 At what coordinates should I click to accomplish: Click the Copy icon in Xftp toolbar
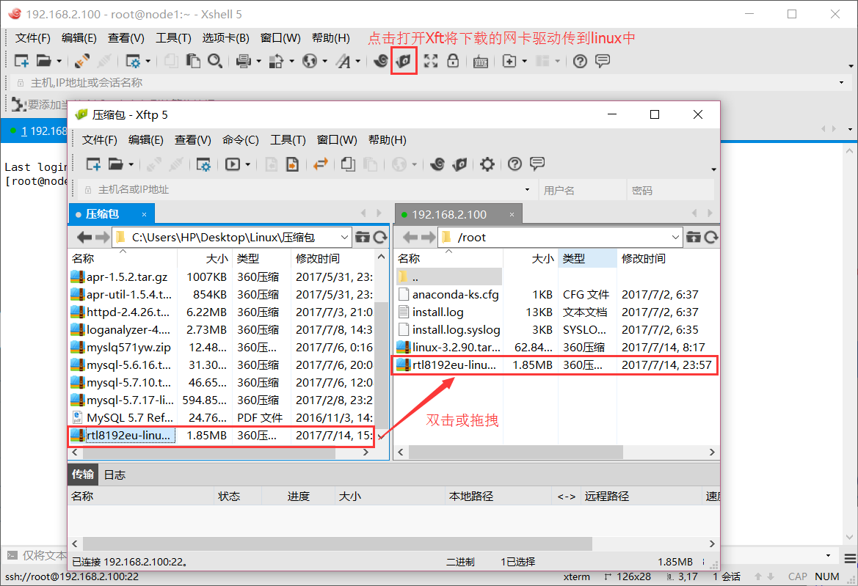(348, 164)
